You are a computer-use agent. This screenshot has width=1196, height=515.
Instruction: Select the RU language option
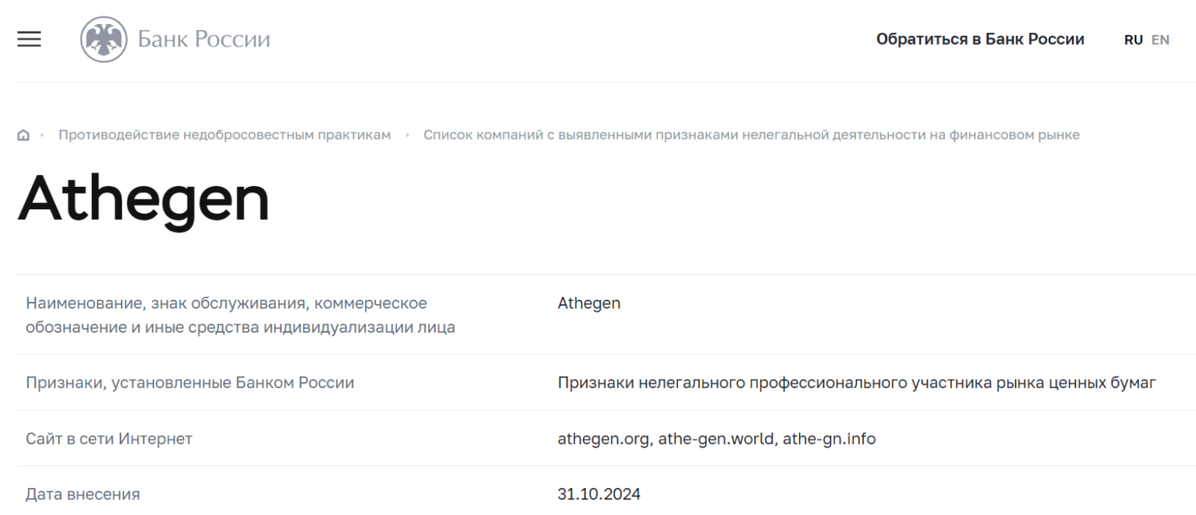[x=1133, y=40]
